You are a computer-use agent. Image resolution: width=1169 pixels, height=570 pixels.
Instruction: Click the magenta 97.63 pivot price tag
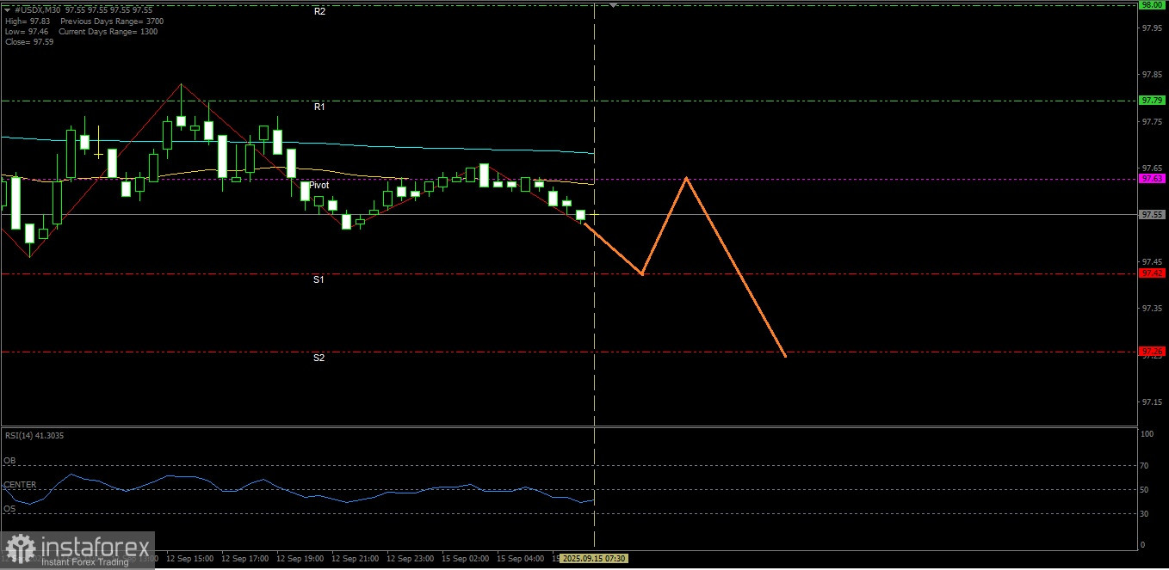coord(1152,179)
